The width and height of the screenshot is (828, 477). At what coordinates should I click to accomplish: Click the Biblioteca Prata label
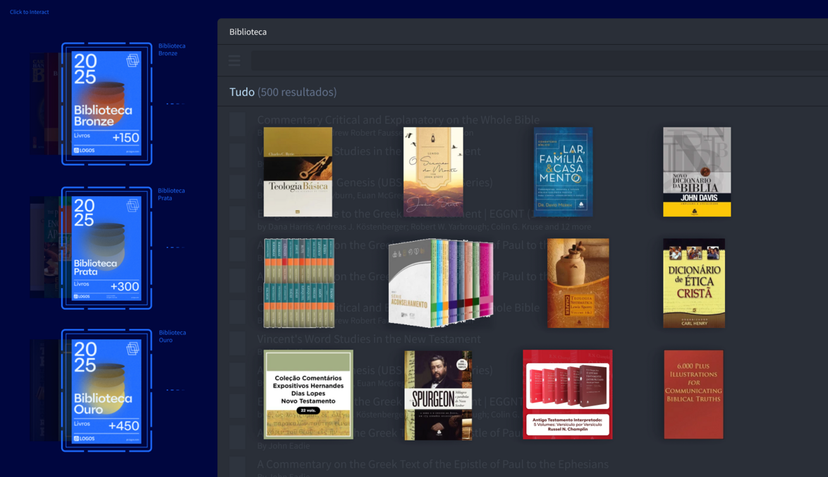pyautogui.click(x=171, y=194)
